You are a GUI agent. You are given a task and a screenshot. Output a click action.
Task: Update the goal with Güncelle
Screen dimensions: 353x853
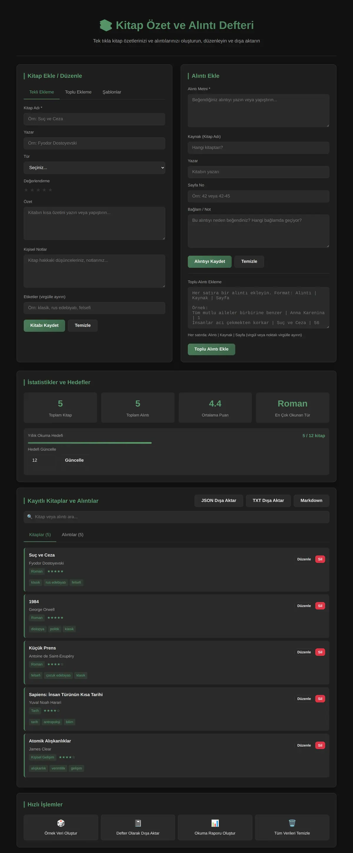tap(74, 460)
